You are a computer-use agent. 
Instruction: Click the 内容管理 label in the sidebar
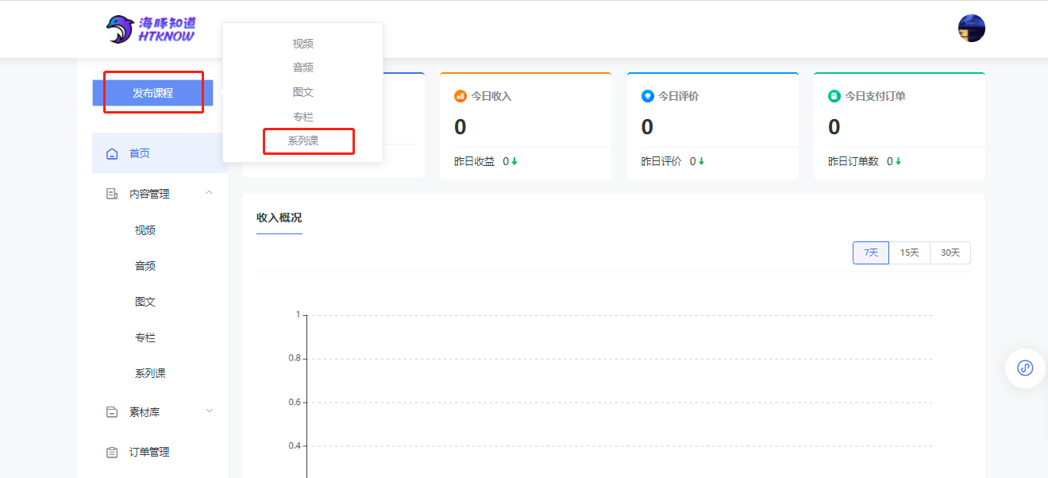click(149, 194)
